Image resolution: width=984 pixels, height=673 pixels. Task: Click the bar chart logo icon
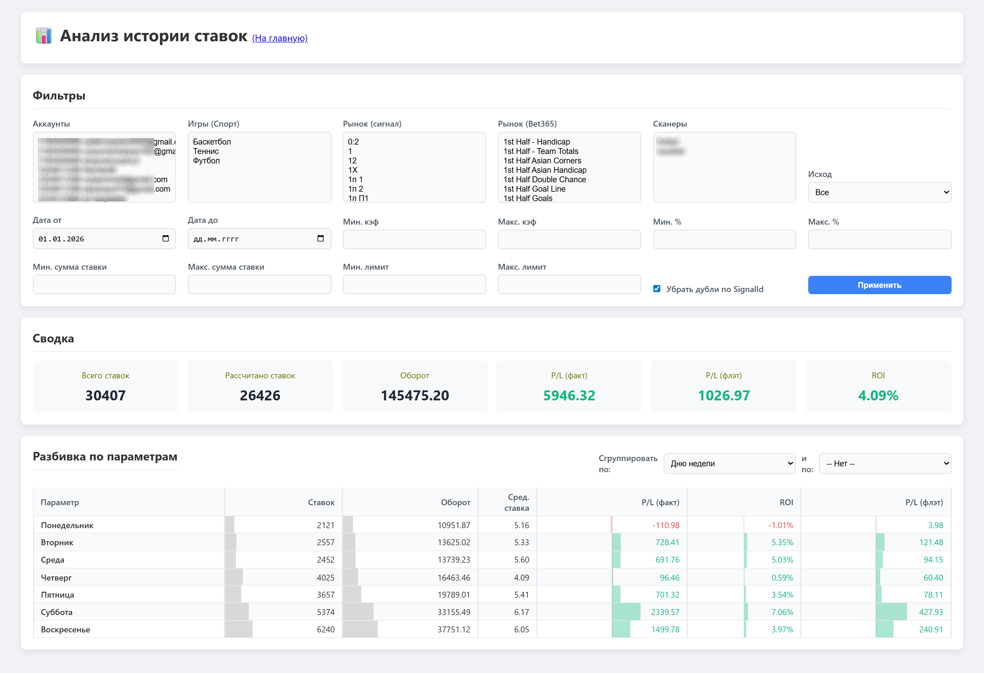pyautogui.click(x=44, y=36)
